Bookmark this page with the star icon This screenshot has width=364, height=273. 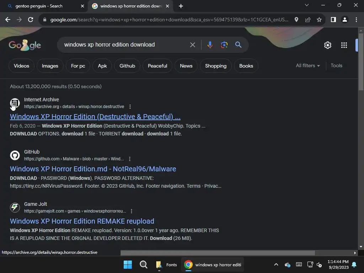[319, 20]
